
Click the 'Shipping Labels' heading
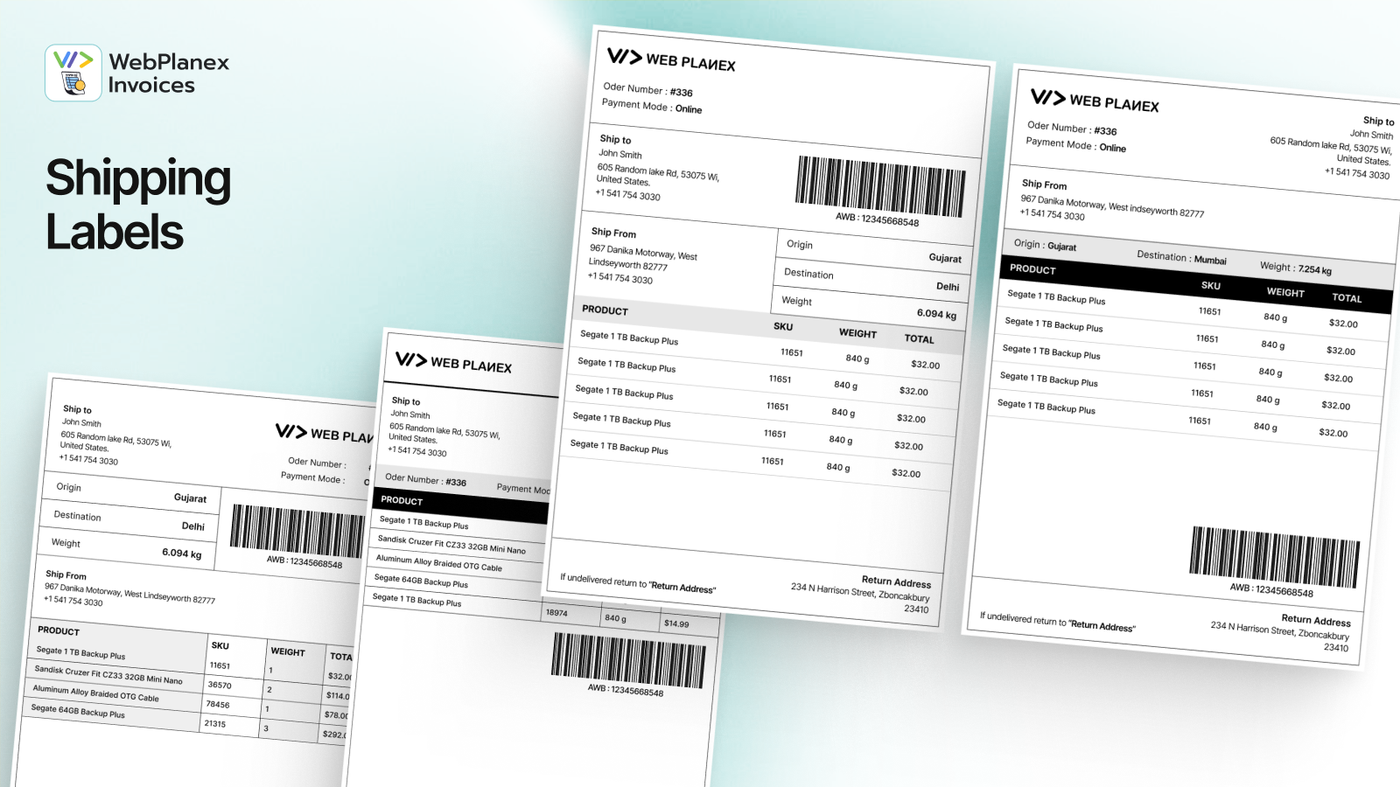click(138, 205)
